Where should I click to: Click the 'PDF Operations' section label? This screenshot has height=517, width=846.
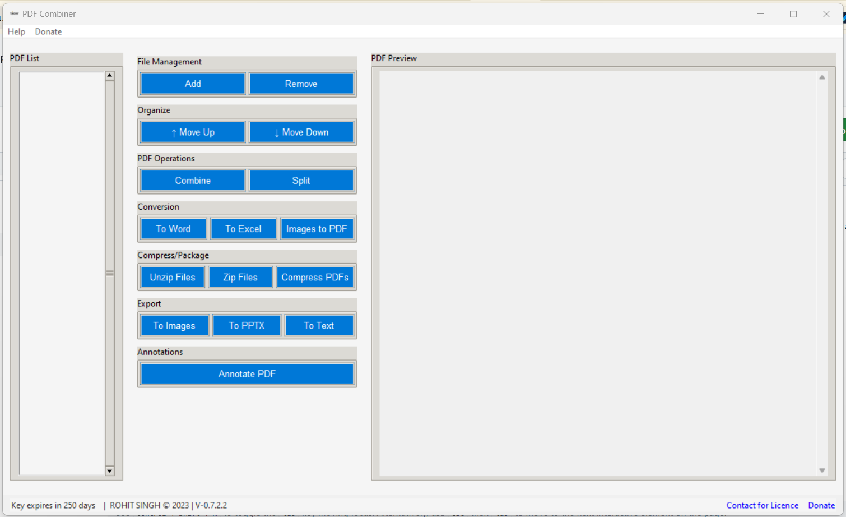click(x=166, y=159)
